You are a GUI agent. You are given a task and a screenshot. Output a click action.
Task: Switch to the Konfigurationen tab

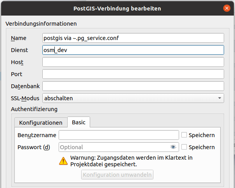tap(41, 122)
